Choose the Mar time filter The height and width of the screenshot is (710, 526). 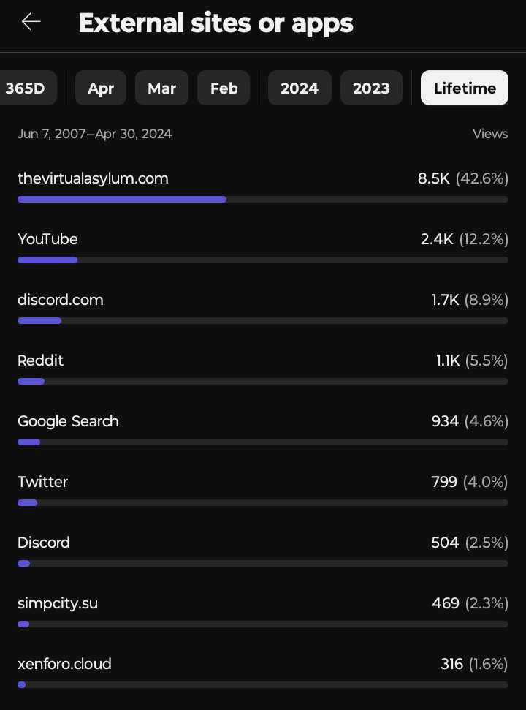(x=161, y=88)
